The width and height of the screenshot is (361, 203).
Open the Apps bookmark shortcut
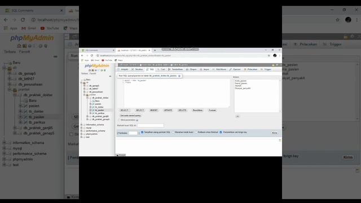(85, 60)
